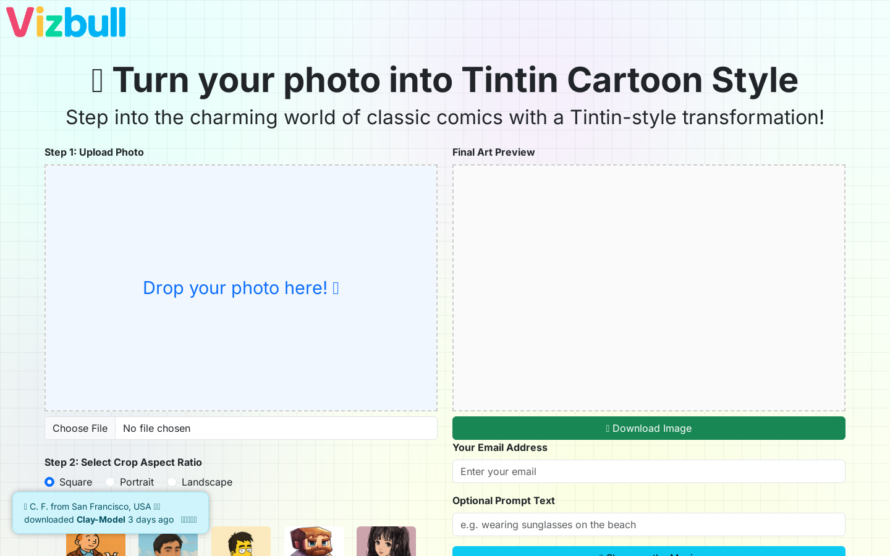Select the Landscape aspect ratio
This screenshot has width=890, height=556.
coord(172,482)
